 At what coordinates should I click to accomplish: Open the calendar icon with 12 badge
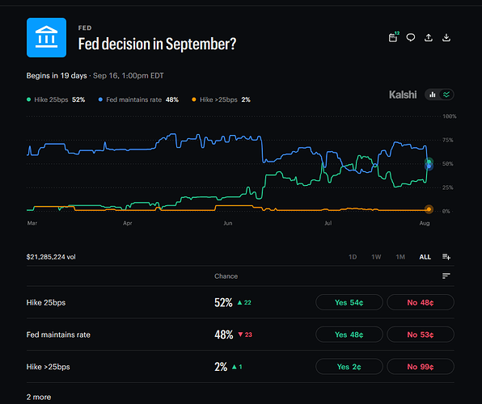[x=393, y=37]
